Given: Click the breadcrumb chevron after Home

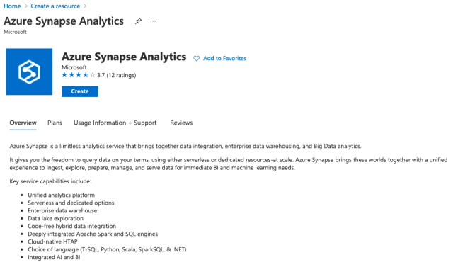Looking at the screenshot, I should coord(25,6).
